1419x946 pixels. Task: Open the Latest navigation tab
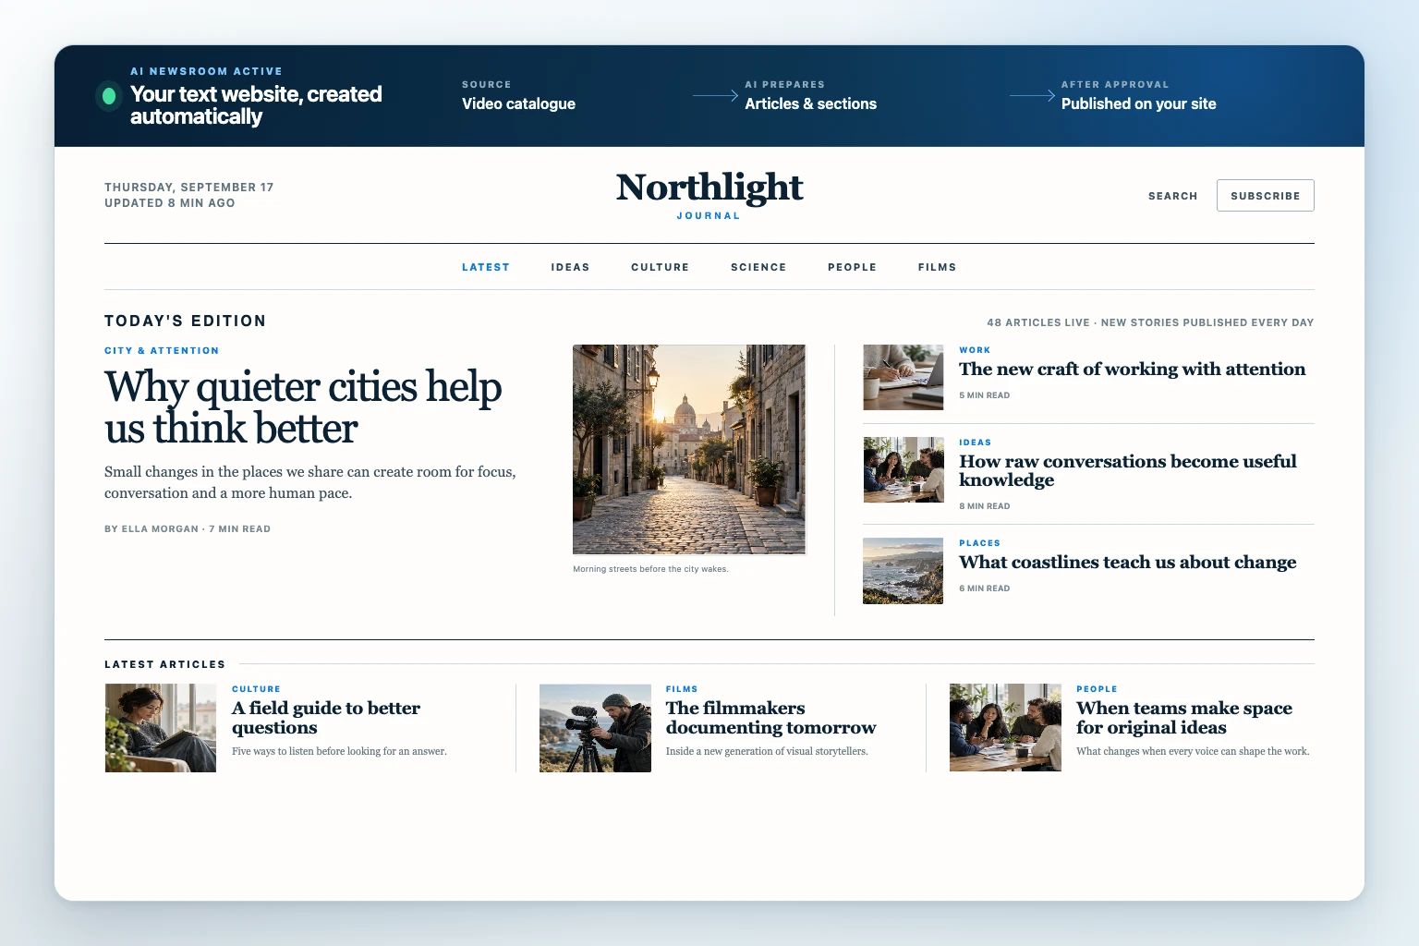486,267
